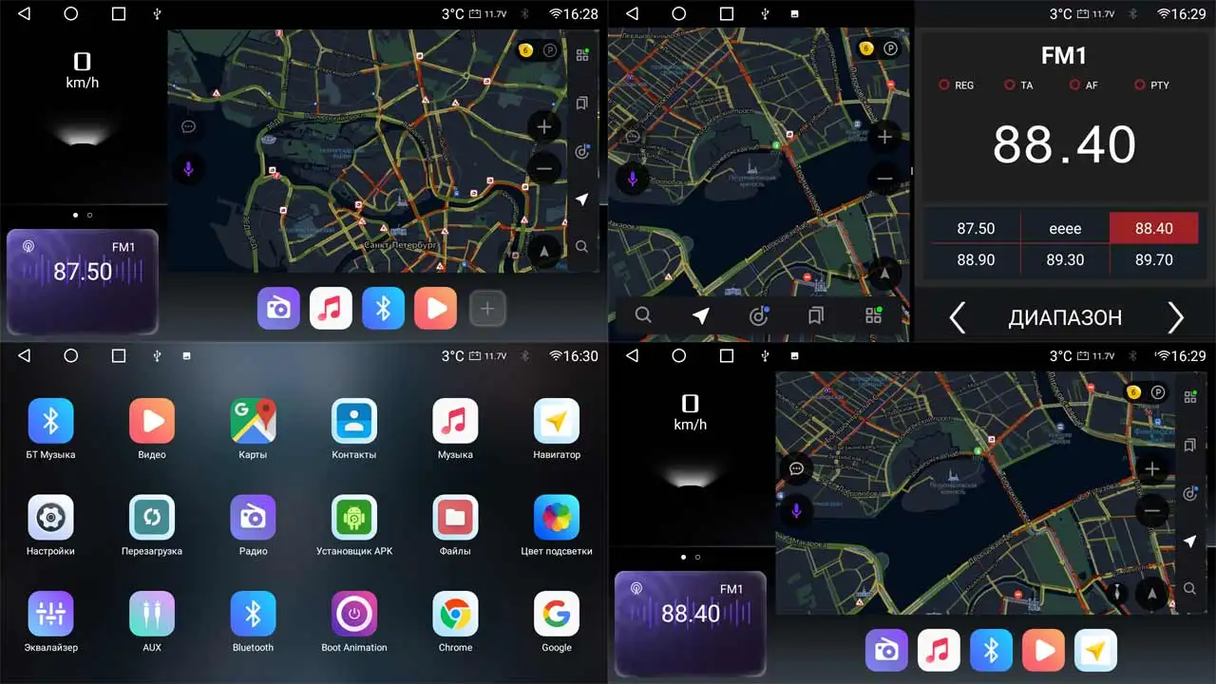This screenshot has height=684, width=1216.
Task: Open the app grid overlay on the map
Action: pos(582,54)
